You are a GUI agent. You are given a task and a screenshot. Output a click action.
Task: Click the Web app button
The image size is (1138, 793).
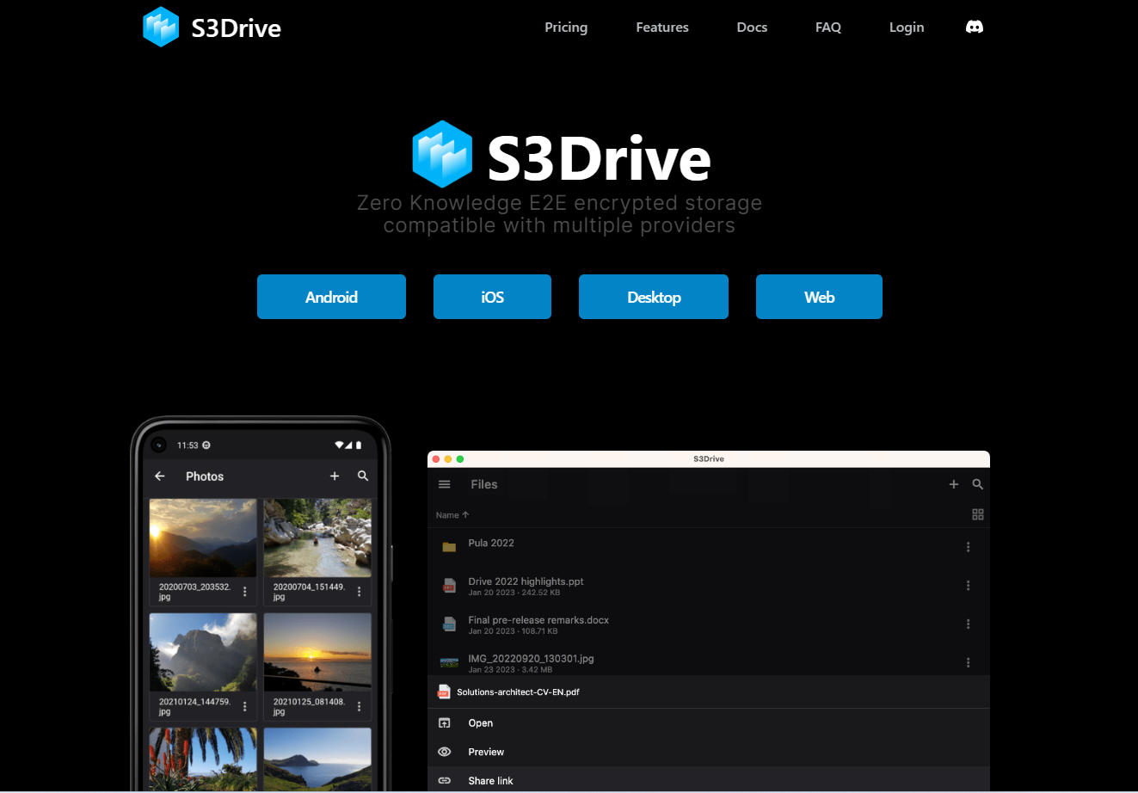(x=819, y=297)
